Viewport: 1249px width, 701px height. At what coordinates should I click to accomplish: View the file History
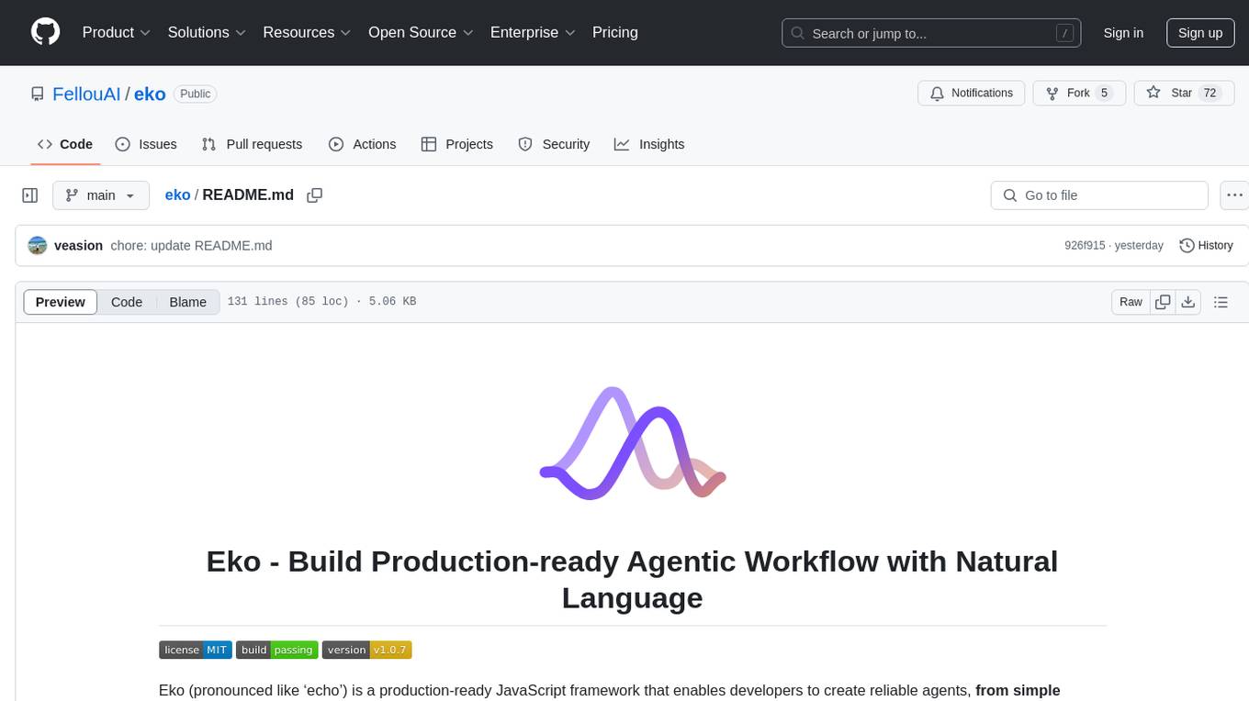tap(1206, 245)
